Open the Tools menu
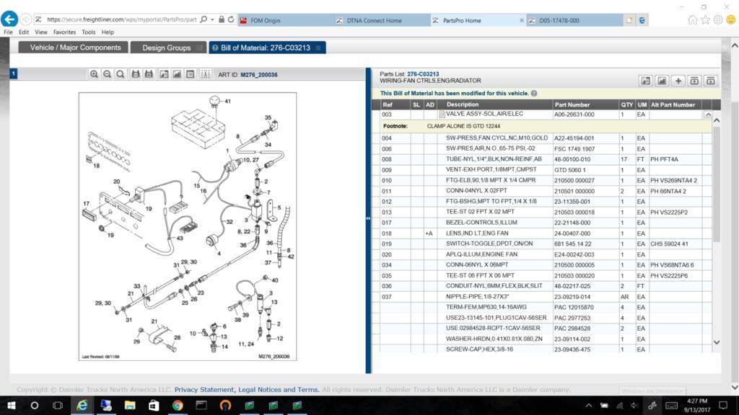The width and height of the screenshot is (739, 415). pos(89,32)
